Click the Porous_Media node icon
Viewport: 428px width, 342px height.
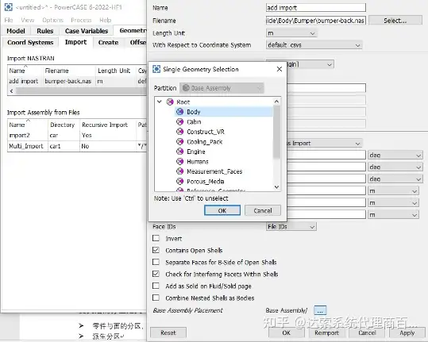point(179,182)
